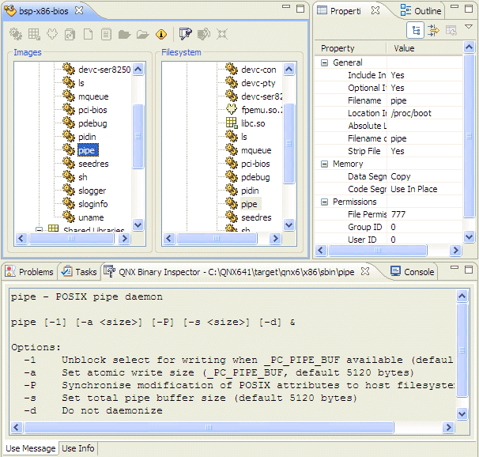Open the Use Info tab
Viewport: 479px width, 457px height.
click(78, 448)
